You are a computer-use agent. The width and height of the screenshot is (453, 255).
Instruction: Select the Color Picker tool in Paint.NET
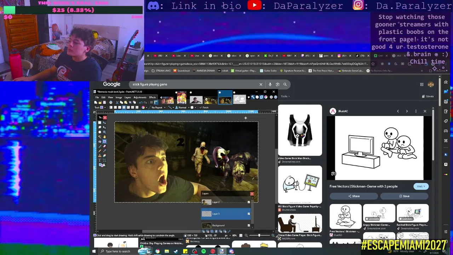coord(104,151)
